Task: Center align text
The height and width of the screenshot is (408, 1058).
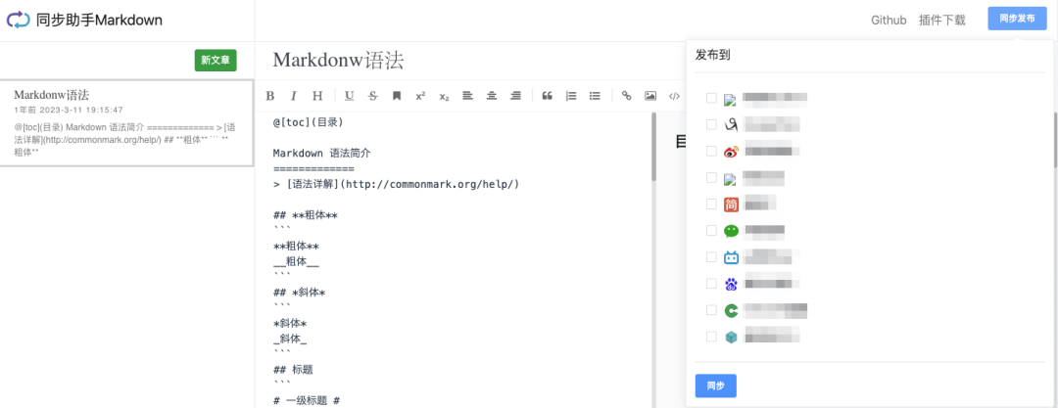Action: click(x=492, y=96)
